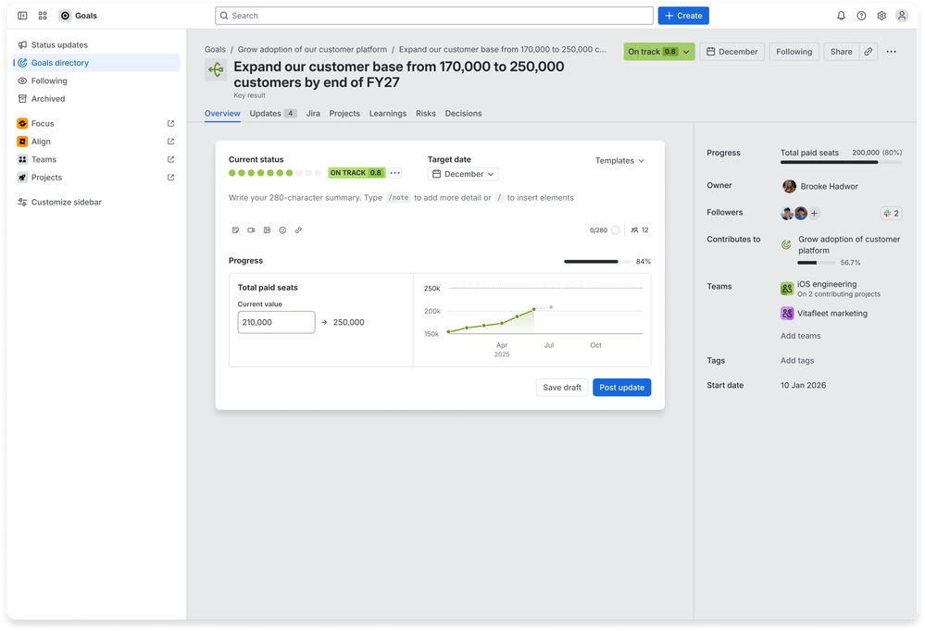The image size is (925, 631).
Task: Open the On track 0.8 status dropdown
Action: point(659,52)
